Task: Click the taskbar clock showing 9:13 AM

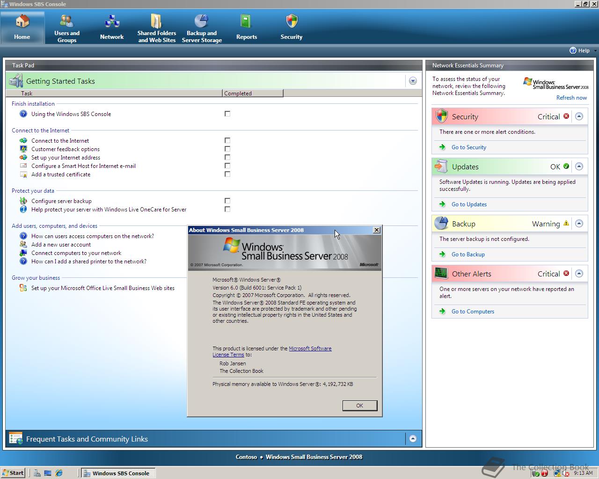Action: (583, 473)
